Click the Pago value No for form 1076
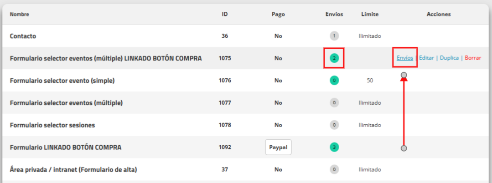 pos(278,81)
